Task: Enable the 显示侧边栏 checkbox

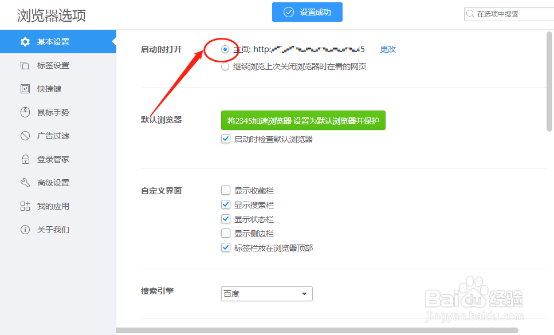Action: pyautogui.click(x=225, y=233)
